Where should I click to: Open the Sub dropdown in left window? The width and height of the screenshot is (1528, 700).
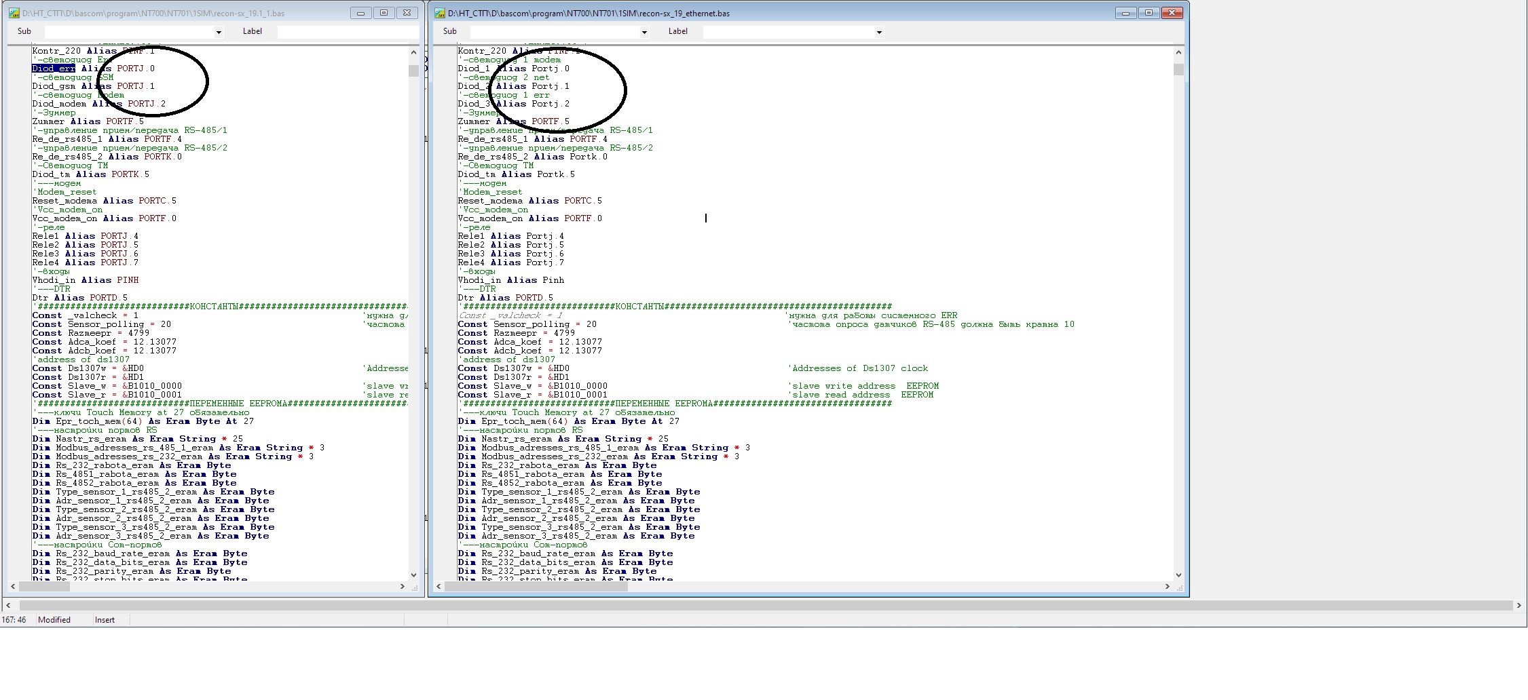pyautogui.click(x=219, y=32)
